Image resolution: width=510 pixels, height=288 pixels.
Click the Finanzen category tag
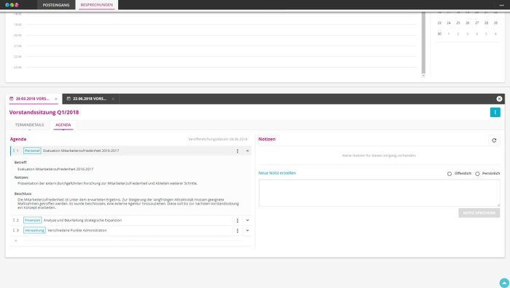33,220
